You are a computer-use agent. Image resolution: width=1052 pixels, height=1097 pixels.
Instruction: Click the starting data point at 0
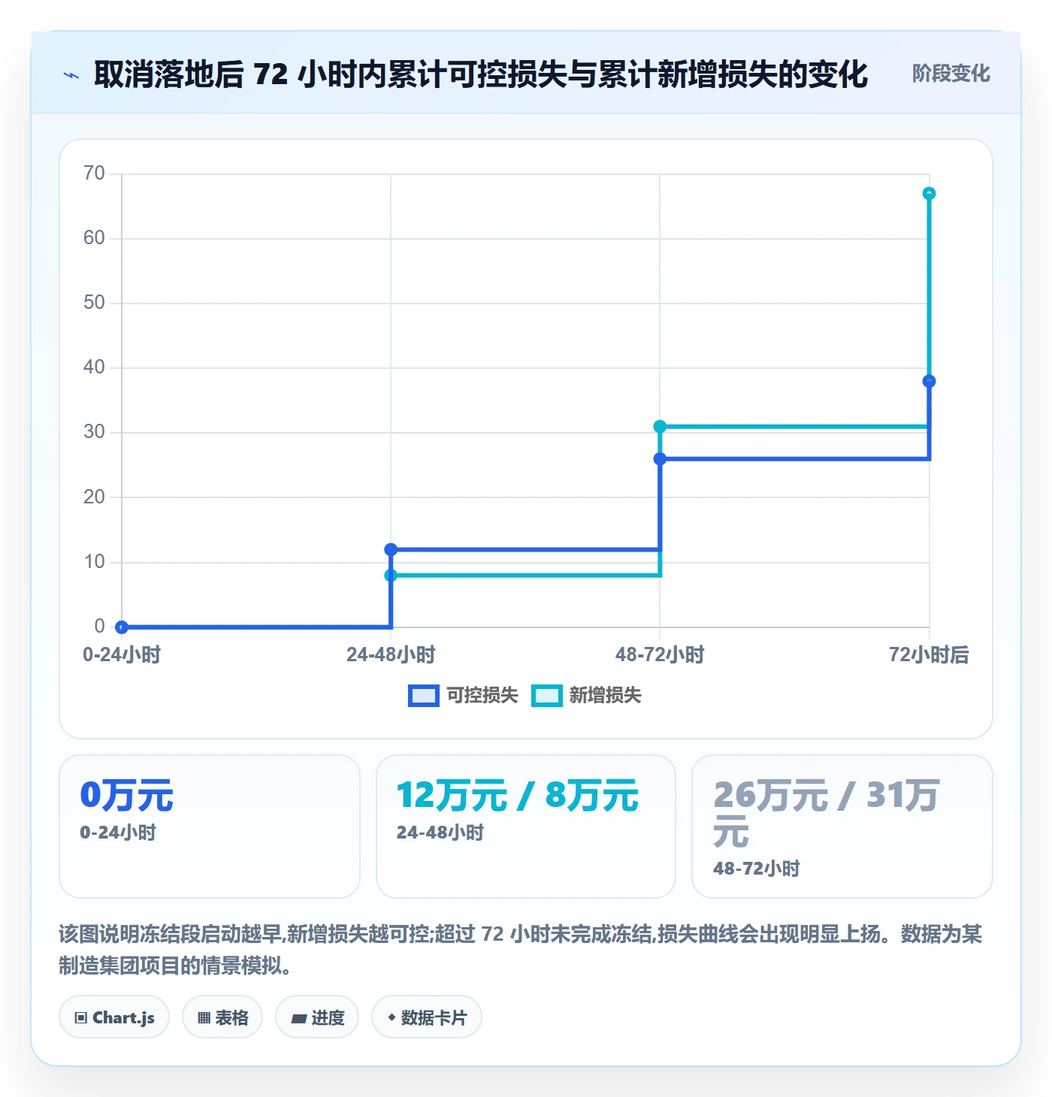coord(122,627)
